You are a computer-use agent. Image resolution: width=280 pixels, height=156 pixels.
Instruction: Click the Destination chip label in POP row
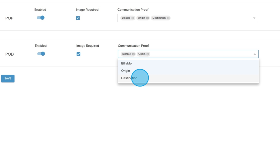coord(159,18)
